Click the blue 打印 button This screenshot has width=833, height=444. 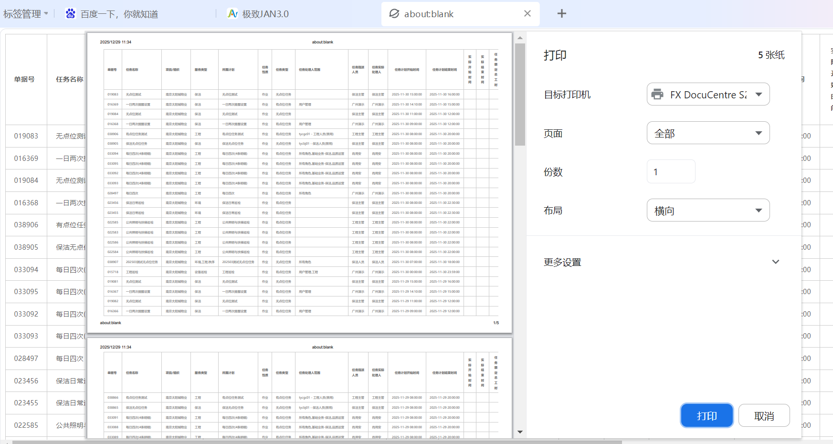[707, 416]
